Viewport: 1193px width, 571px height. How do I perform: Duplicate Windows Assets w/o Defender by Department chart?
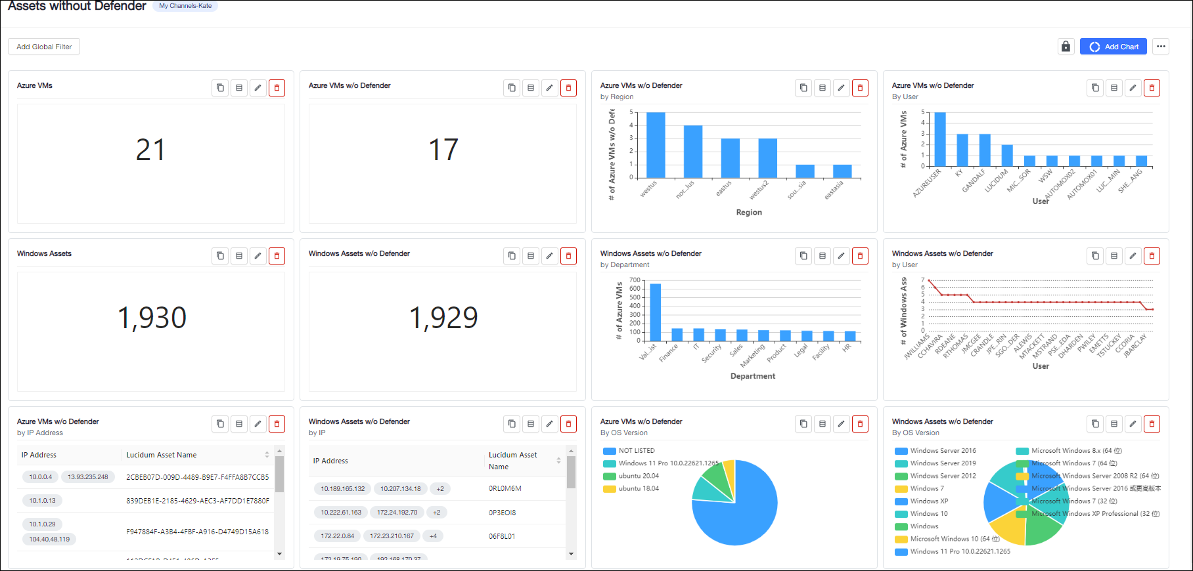click(x=803, y=256)
